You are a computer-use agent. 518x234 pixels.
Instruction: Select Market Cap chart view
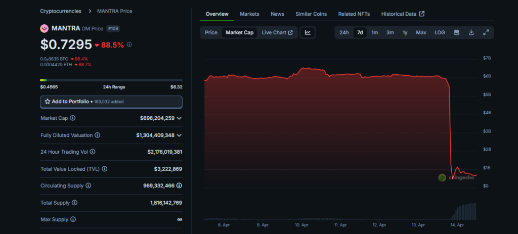point(239,33)
